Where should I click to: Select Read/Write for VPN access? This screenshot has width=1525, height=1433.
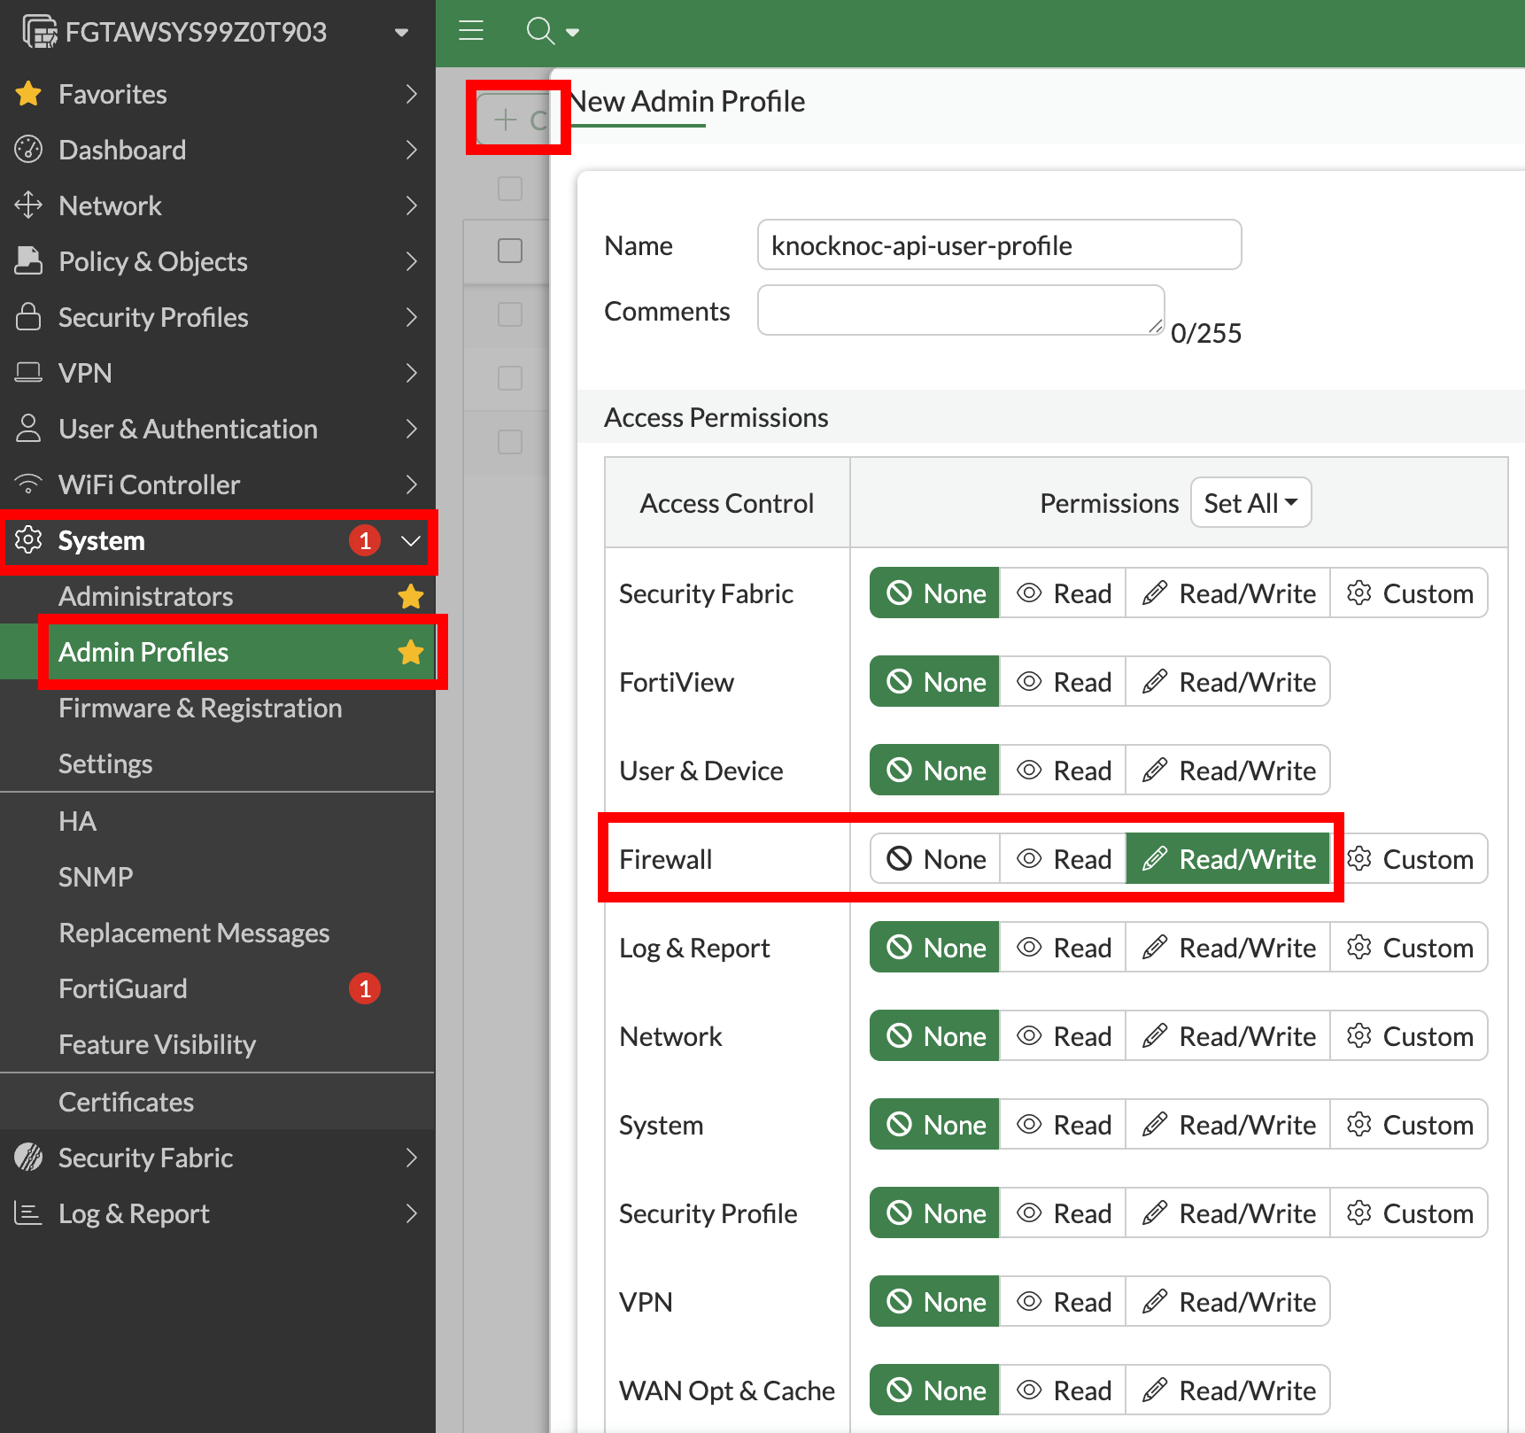(1228, 1302)
